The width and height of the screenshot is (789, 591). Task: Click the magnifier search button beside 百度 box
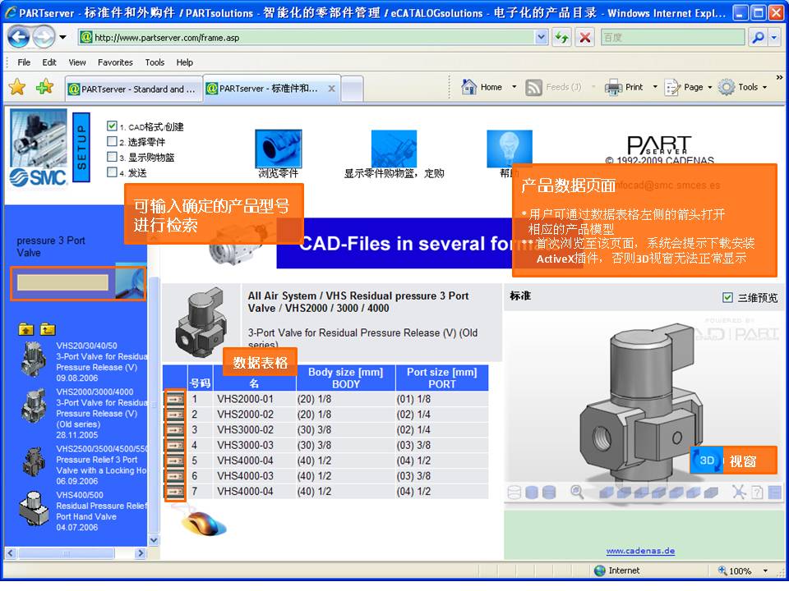pyautogui.click(x=757, y=37)
